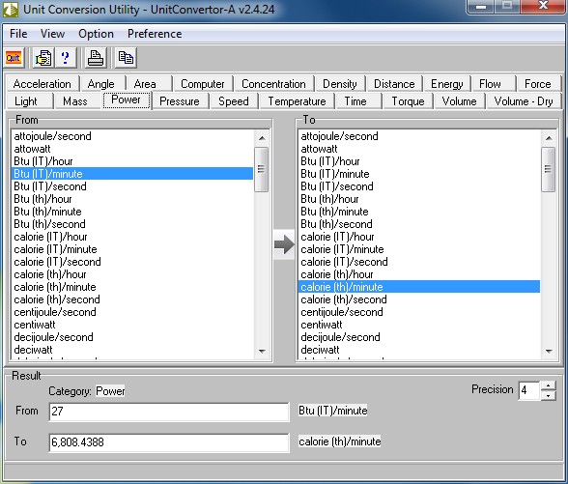Click From list scrollbar up arrow
The height and width of the screenshot is (484, 568).
coord(262,138)
